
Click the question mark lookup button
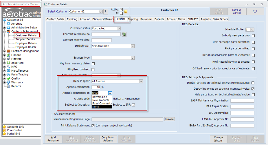tap(105, 12)
